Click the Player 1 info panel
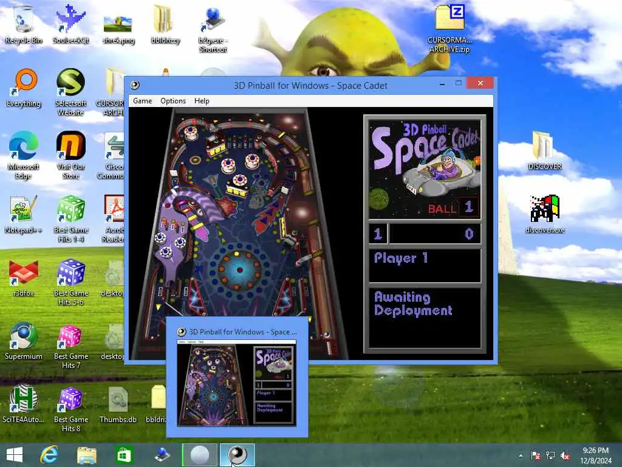 (425, 265)
